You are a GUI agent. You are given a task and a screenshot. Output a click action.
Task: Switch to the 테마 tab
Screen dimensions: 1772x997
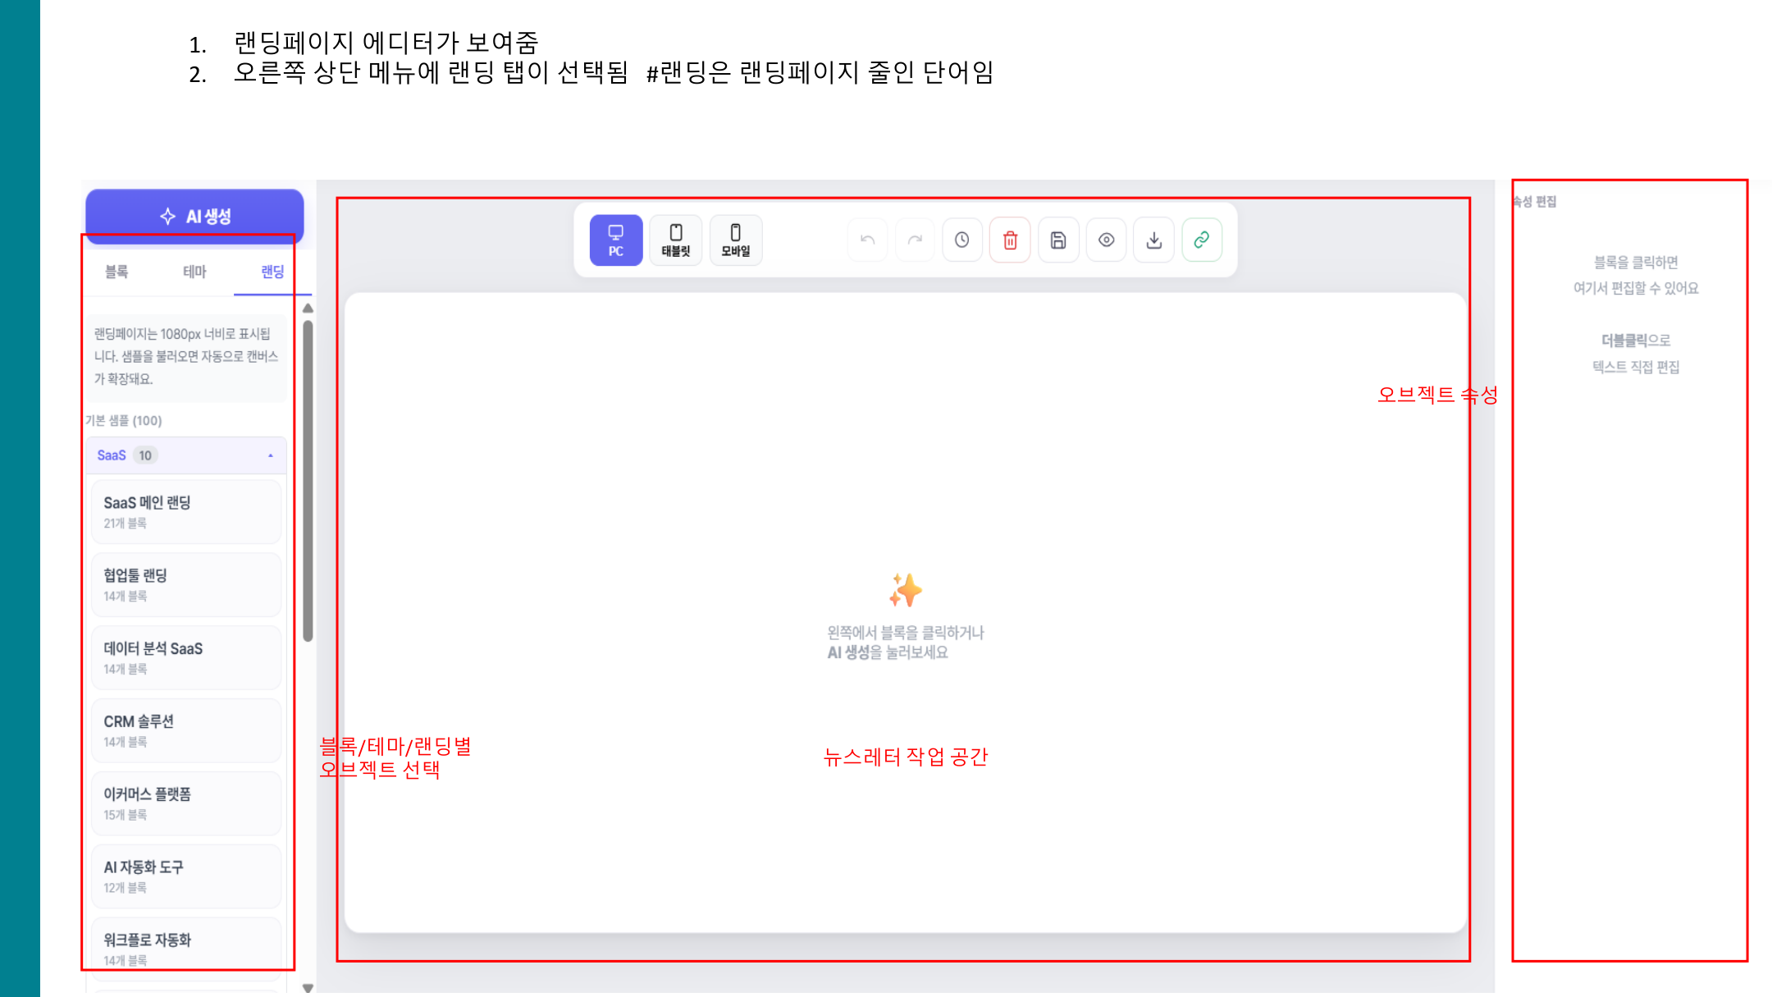[194, 272]
